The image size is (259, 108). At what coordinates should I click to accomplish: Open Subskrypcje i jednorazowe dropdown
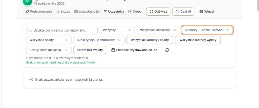pos(99,40)
